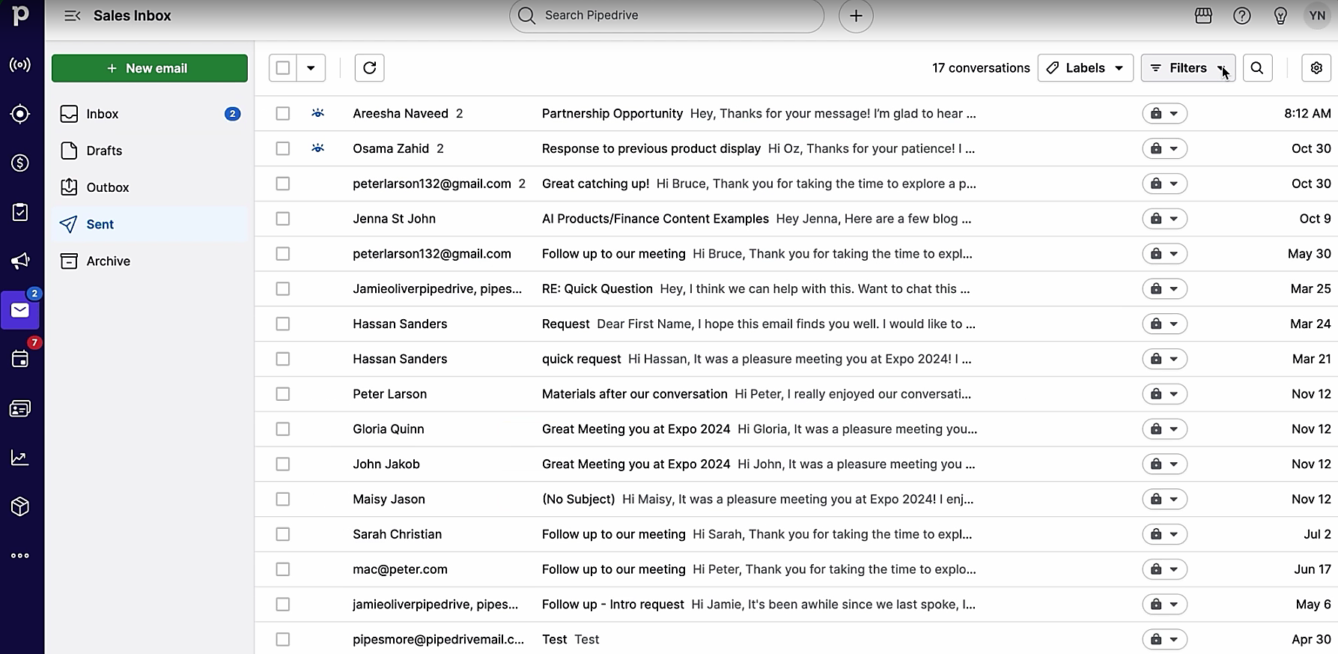This screenshot has width=1338, height=654.
Task: Open privacy lock dropdown for Jenna St John
Action: [x=1164, y=219]
